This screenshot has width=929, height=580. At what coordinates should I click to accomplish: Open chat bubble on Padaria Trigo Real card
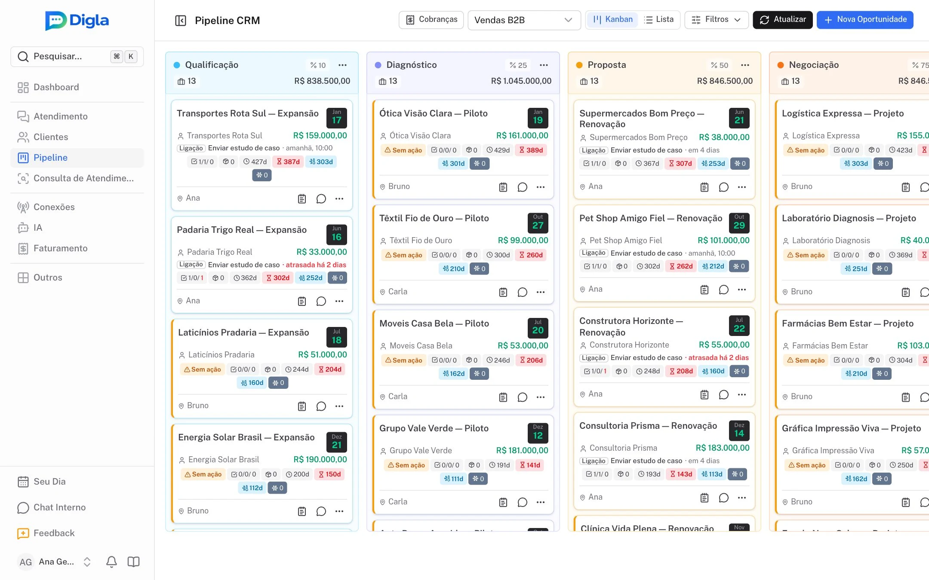click(321, 301)
